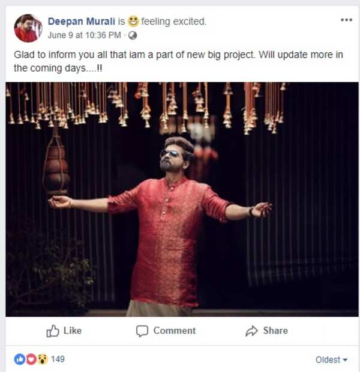Click the thumbs-up icon beside Like
Image resolution: width=360 pixels, height=372 pixels.
pos(53,331)
